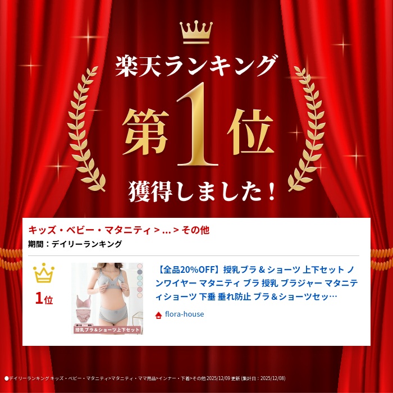The height and width of the screenshot is (393, 393).
Task: Click the 期間:デイリーランキング period label
Action: click(x=75, y=244)
